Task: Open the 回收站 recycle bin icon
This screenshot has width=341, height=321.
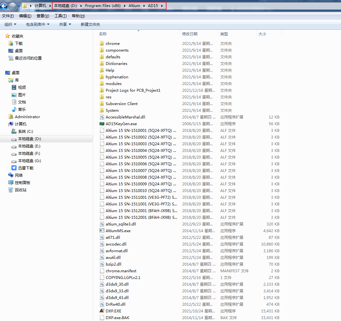Action: pos(11,190)
